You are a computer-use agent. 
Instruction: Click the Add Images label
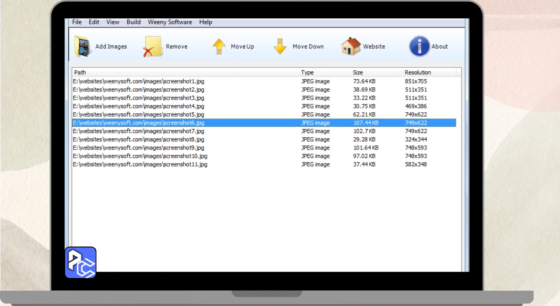[111, 46]
